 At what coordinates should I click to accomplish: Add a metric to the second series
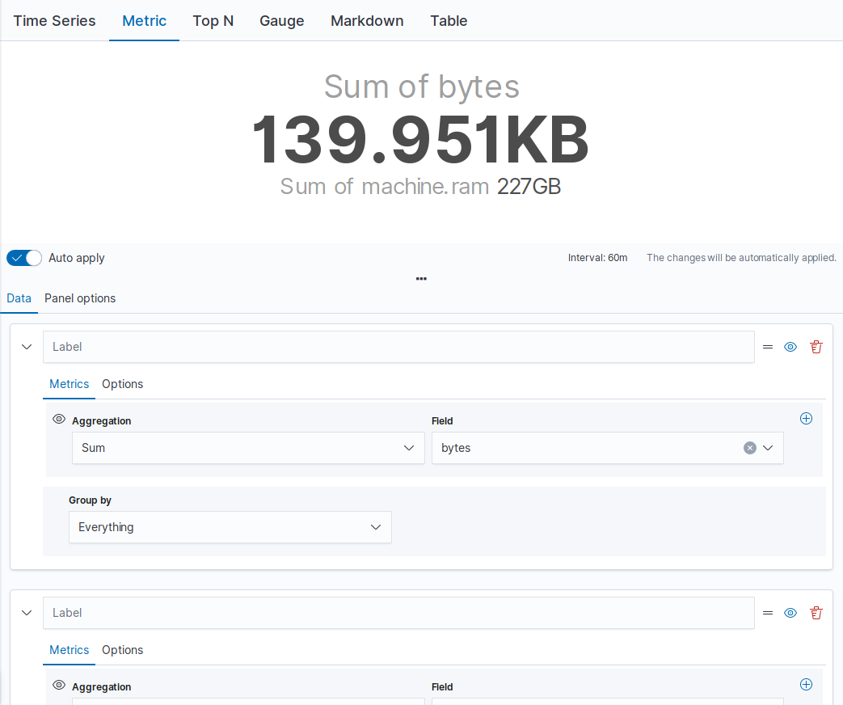pyautogui.click(x=806, y=685)
